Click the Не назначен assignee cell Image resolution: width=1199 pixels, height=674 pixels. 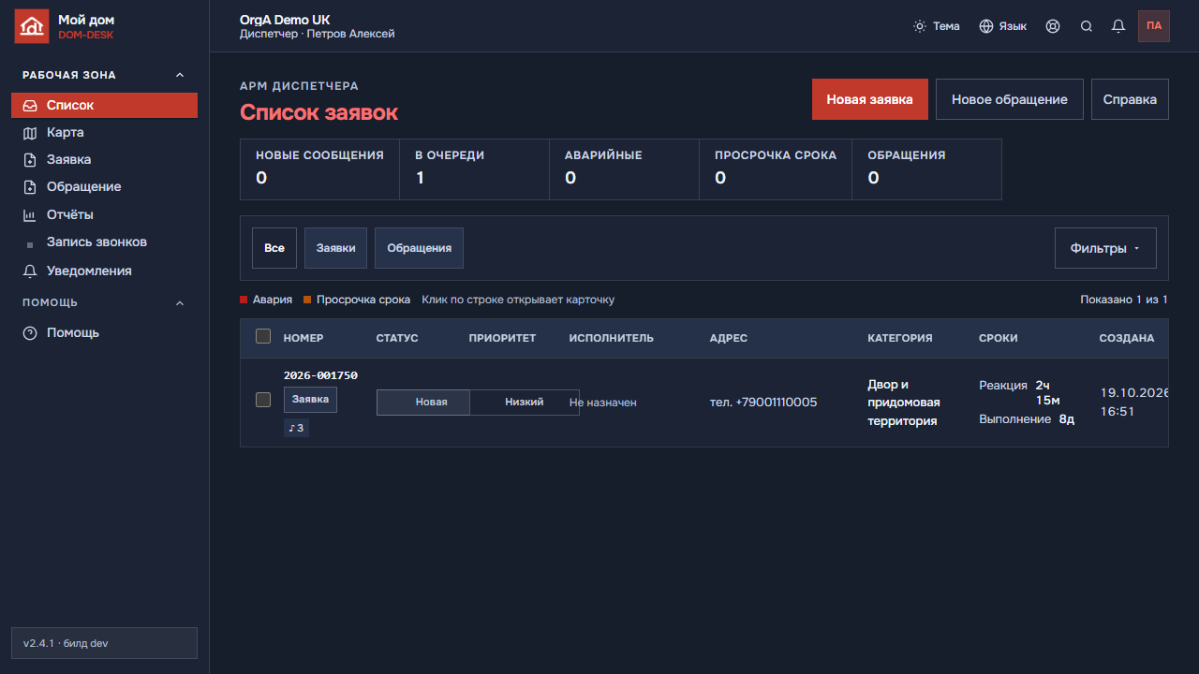click(x=603, y=403)
